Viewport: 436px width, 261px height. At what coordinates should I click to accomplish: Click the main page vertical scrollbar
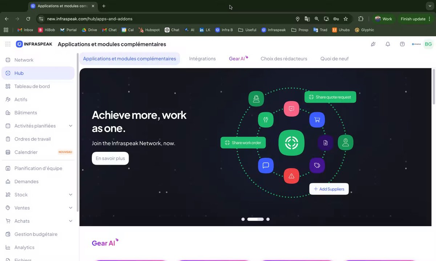pyautogui.click(x=434, y=87)
